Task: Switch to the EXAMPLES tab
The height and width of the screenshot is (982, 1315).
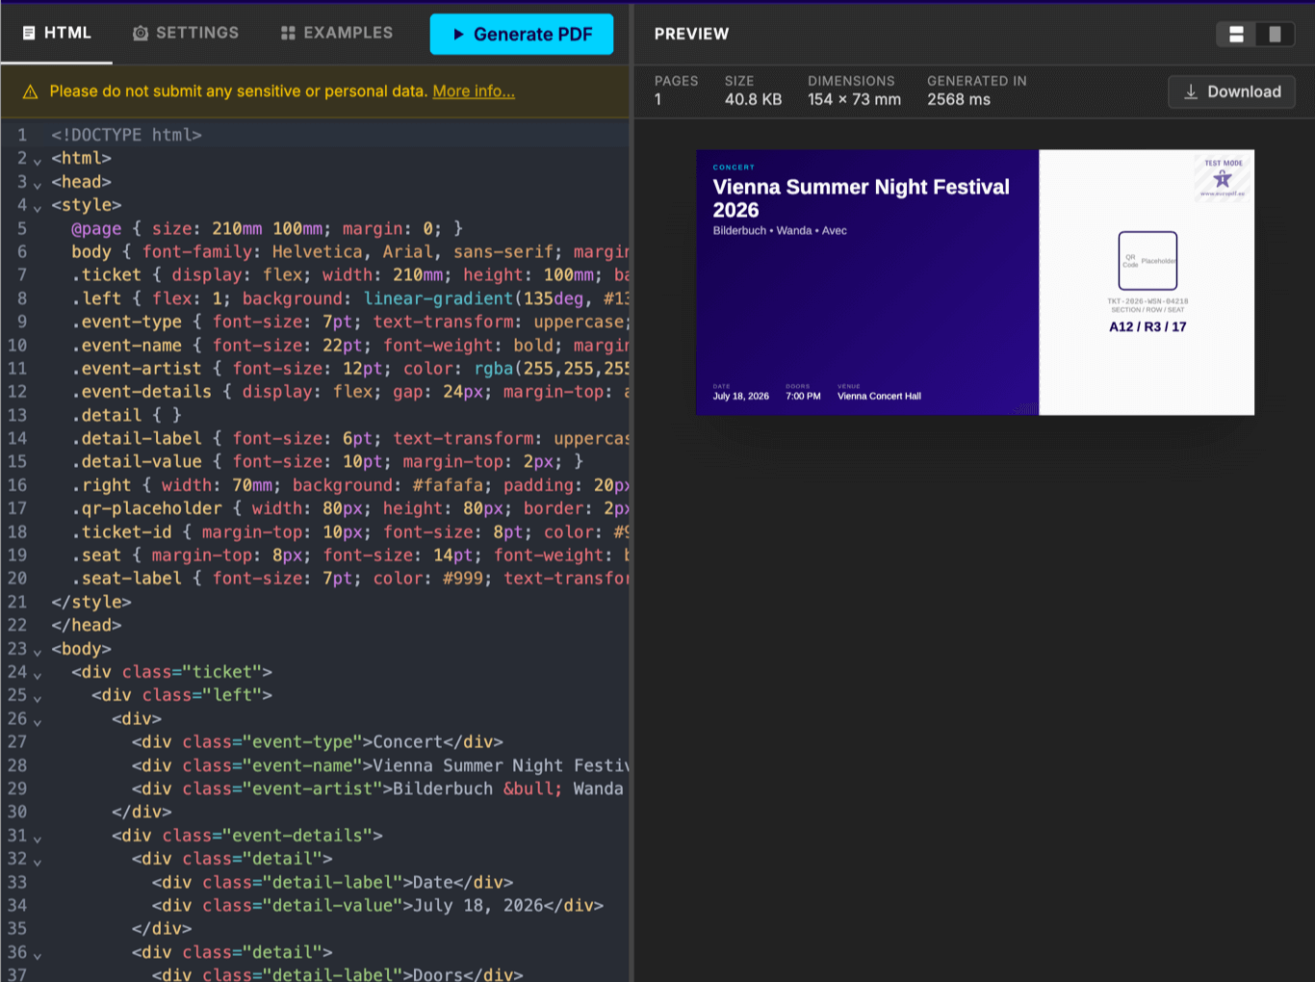Action: [x=348, y=32]
